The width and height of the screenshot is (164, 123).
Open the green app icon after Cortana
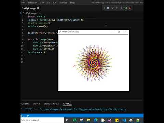74,120
